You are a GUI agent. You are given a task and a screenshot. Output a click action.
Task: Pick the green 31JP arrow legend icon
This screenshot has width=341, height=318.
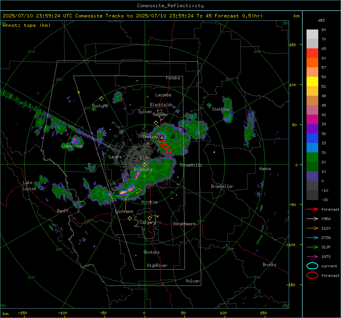click(312, 247)
